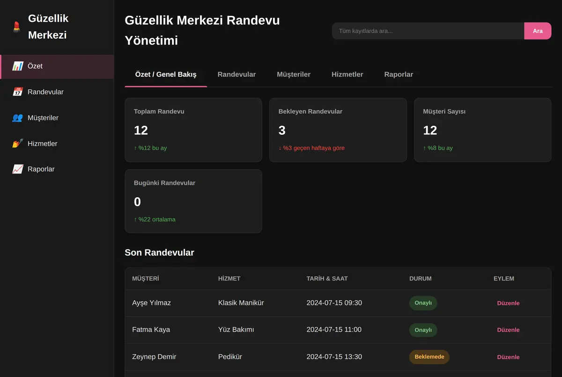Open Hizmetler in the sidebar
The width and height of the screenshot is (562, 377).
click(57, 144)
